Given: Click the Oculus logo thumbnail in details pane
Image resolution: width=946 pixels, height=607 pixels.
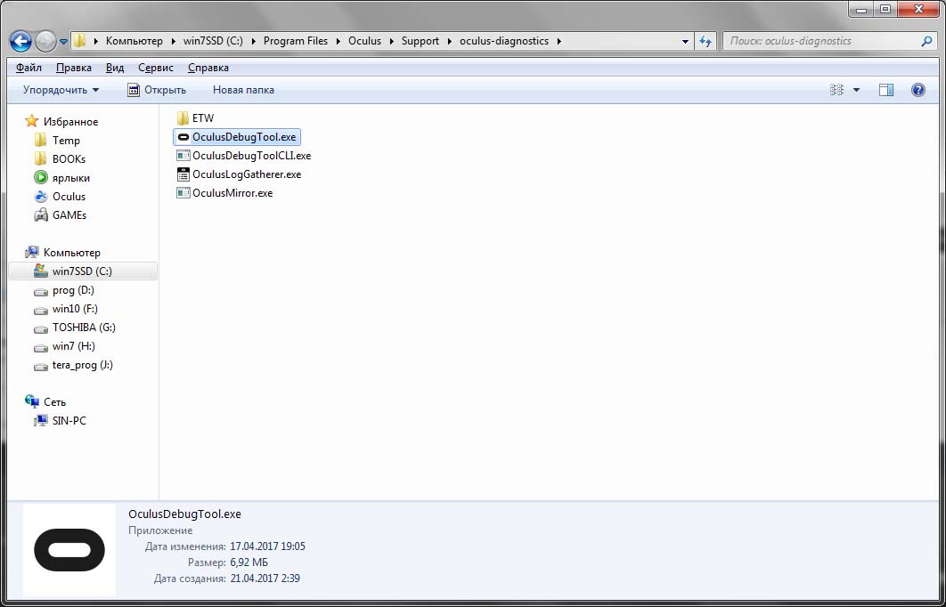Looking at the screenshot, I should [69, 550].
